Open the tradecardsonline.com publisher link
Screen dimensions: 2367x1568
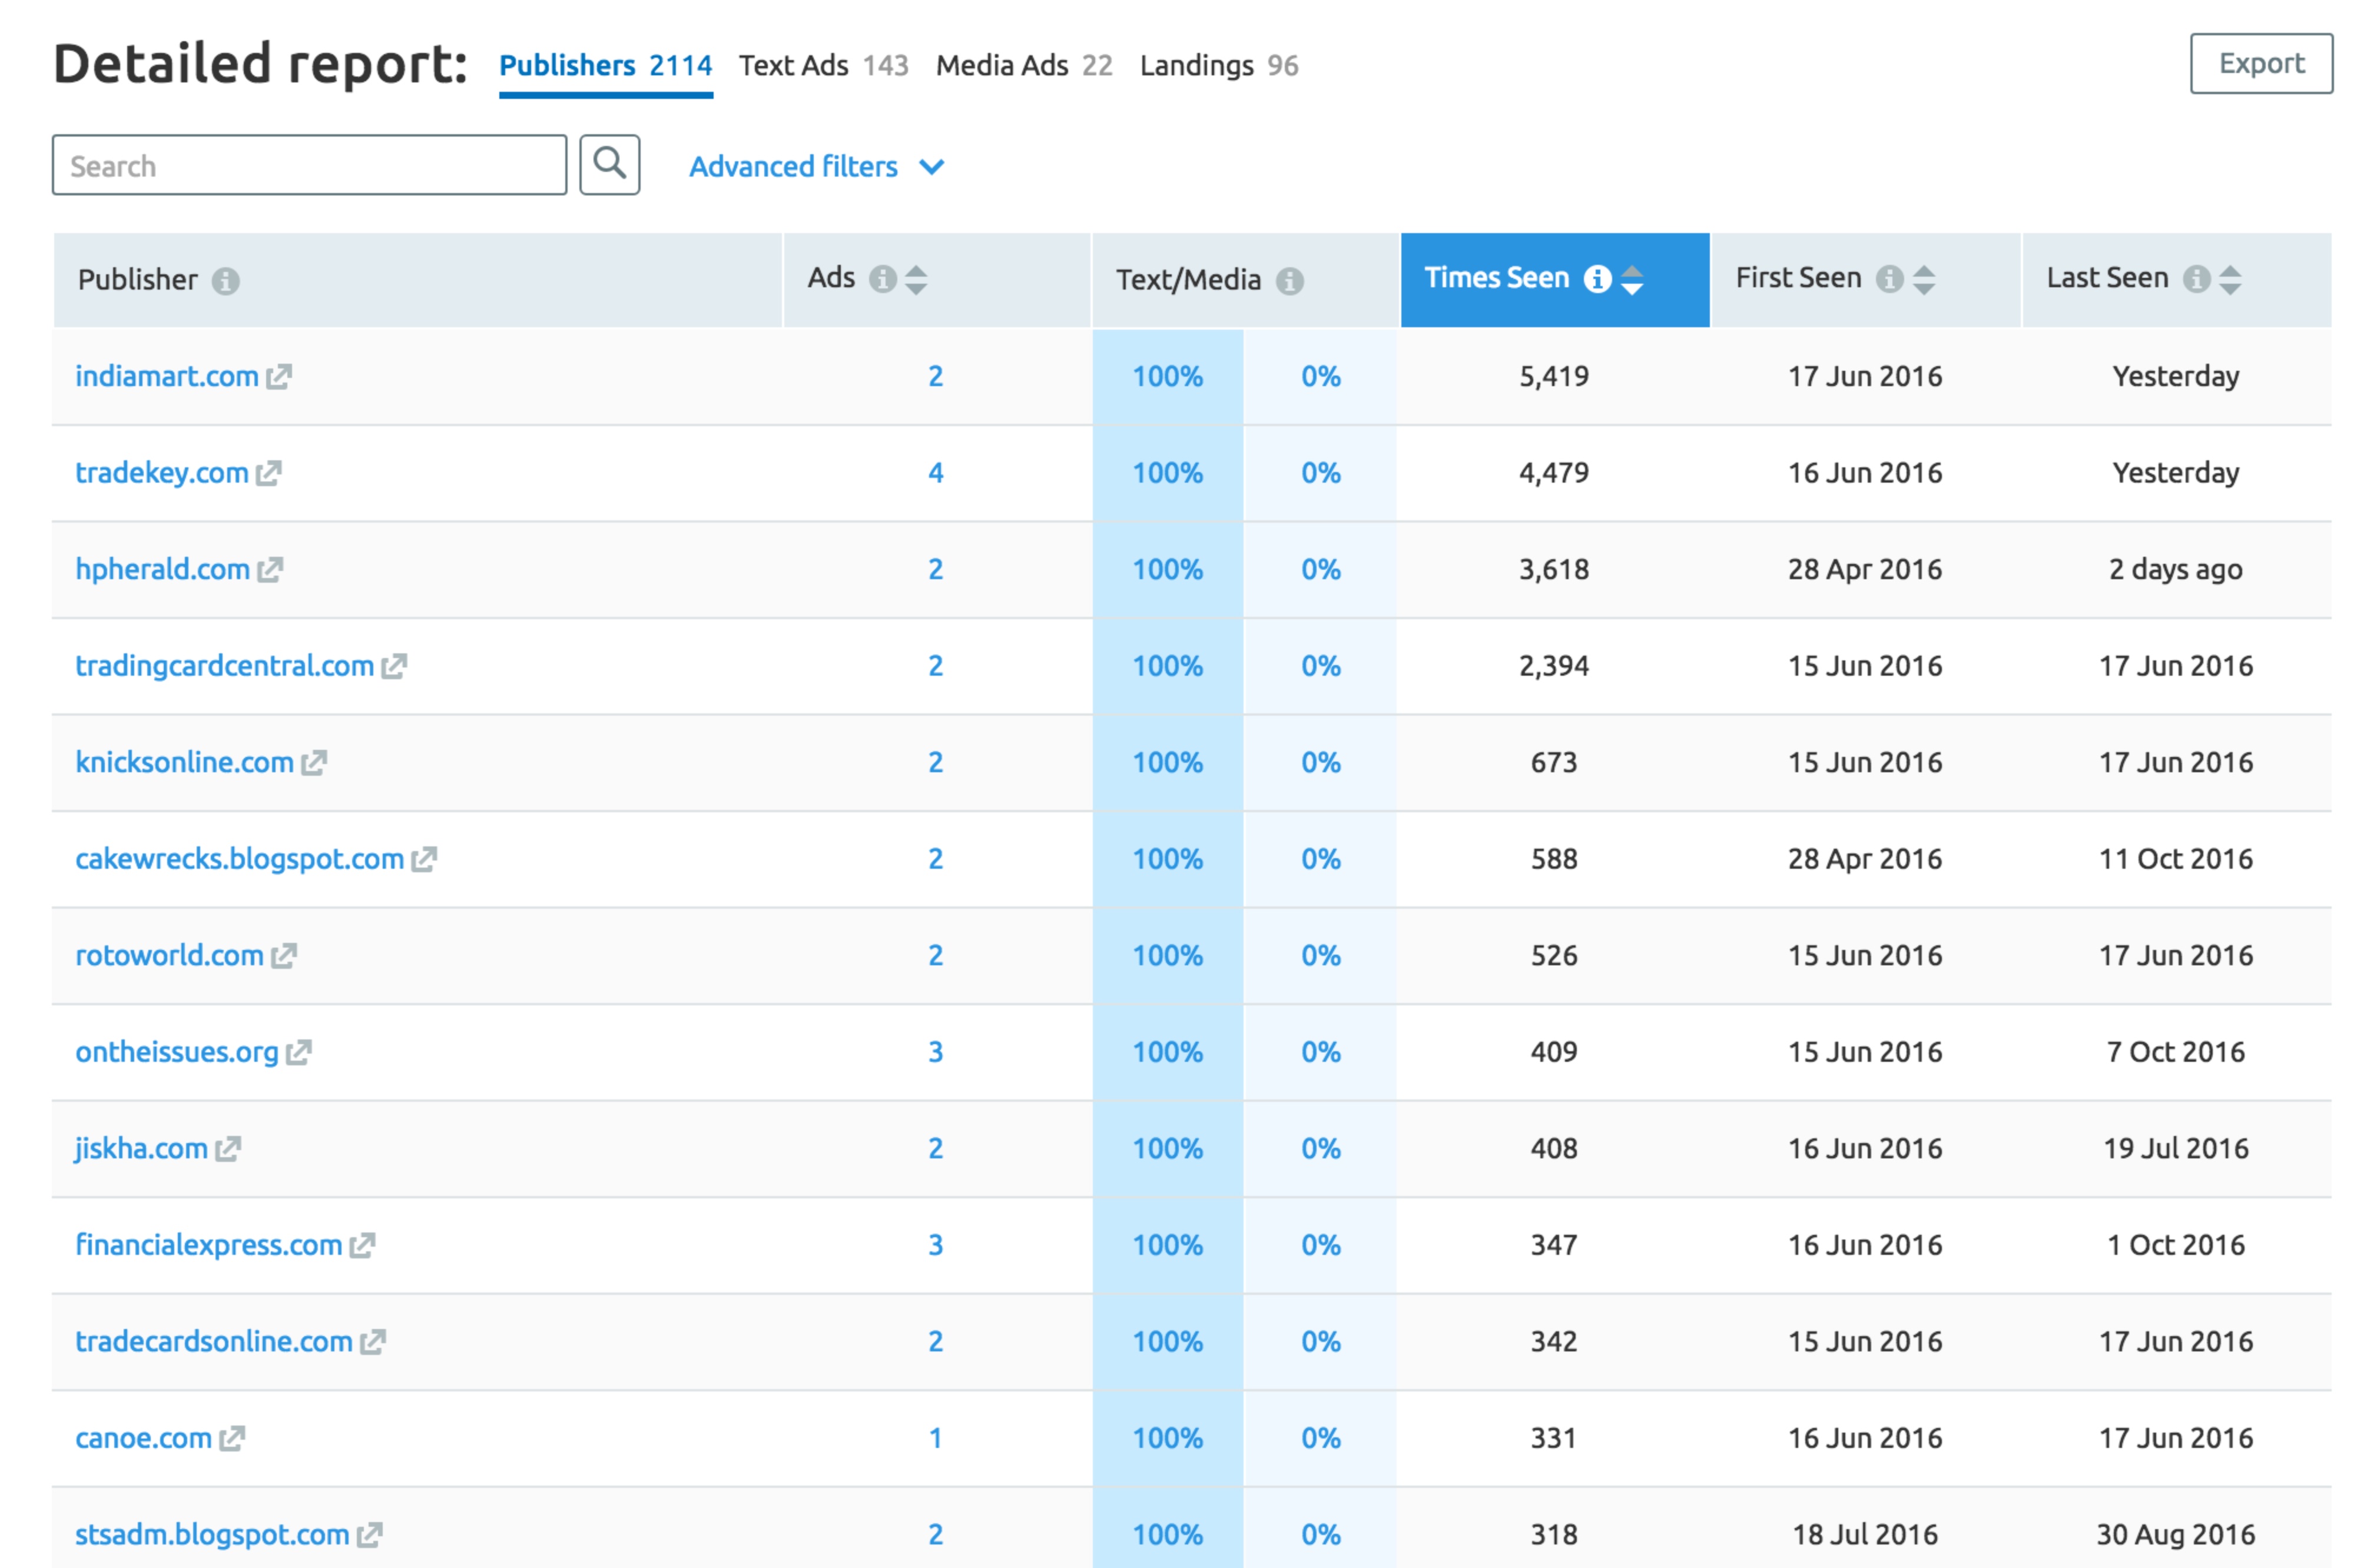pos(214,1341)
